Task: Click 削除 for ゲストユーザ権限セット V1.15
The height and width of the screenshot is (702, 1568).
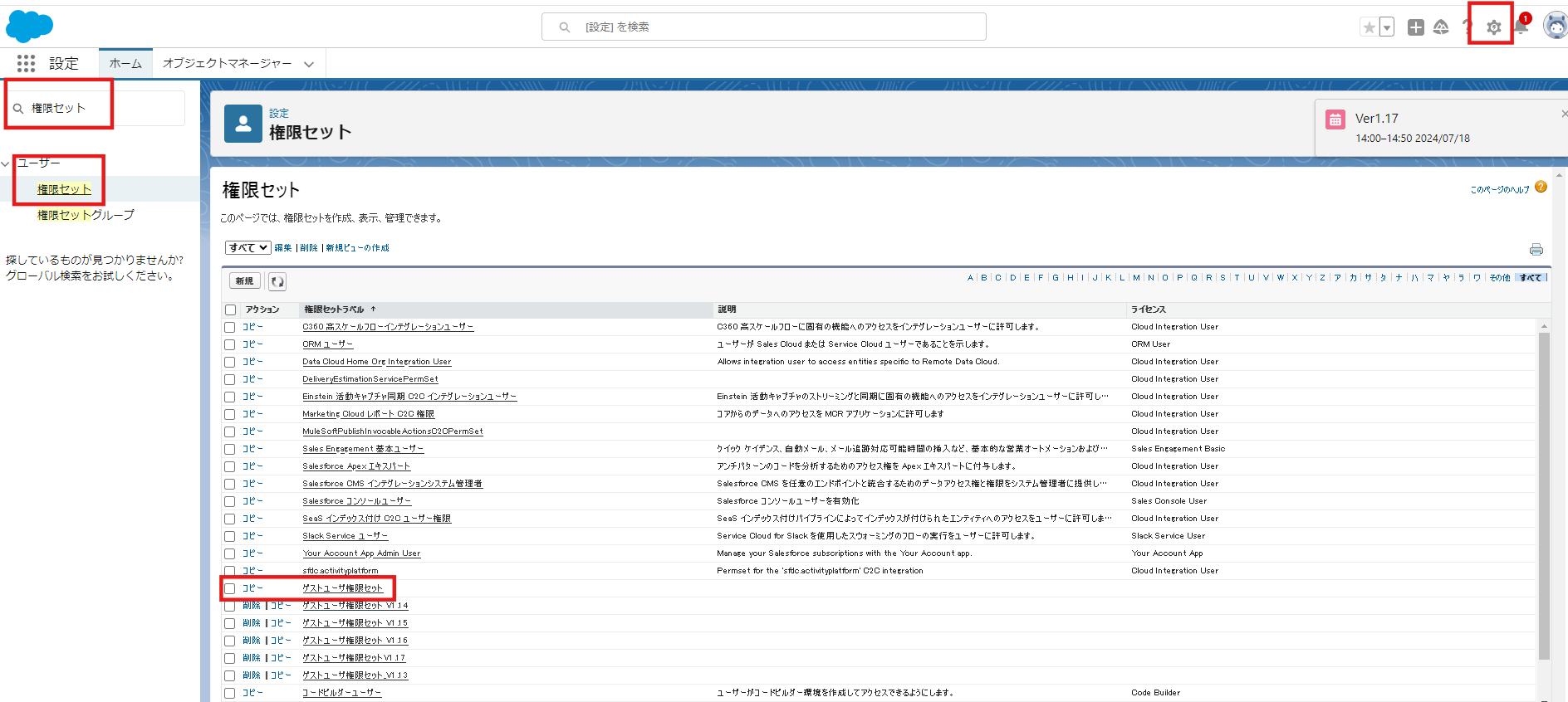Action: tap(252, 623)
